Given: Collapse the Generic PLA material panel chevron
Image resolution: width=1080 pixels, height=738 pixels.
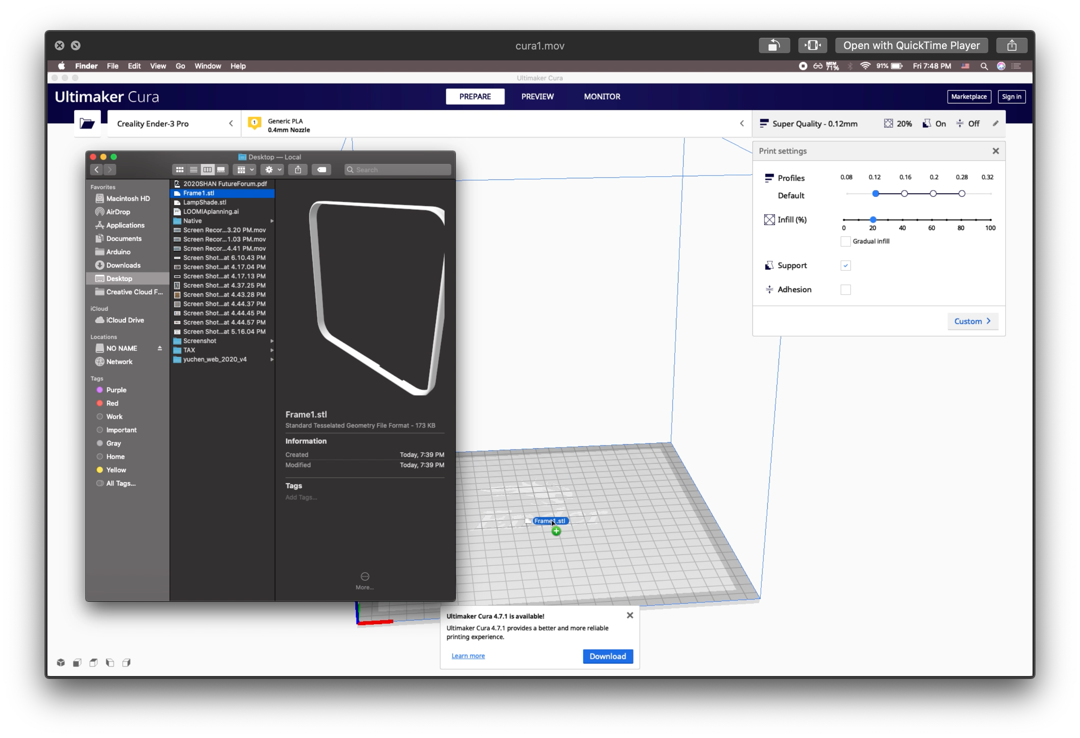Looking at the screenshot, I should tap(742, 124).
